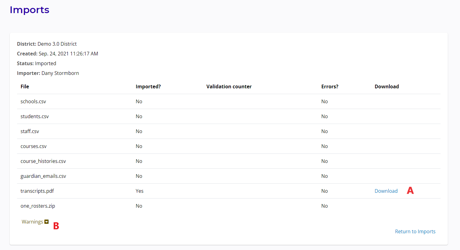The height and width of the screenshot is (250, 460).
Task: Click the courses.csv file name
Action: point(33,146)
